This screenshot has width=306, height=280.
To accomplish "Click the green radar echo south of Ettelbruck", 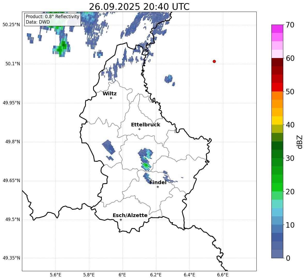I will (146, 166).
